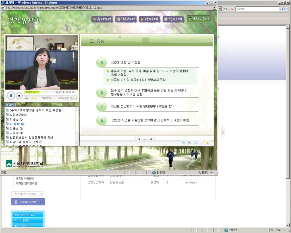Viewport: 291px width, 233px height.
Task: Open 정리하기 menu
Action: [173, 19]
